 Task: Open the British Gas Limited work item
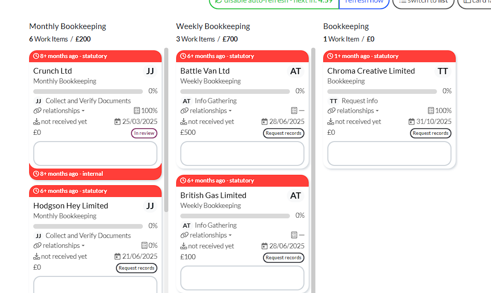click(213, 196)
